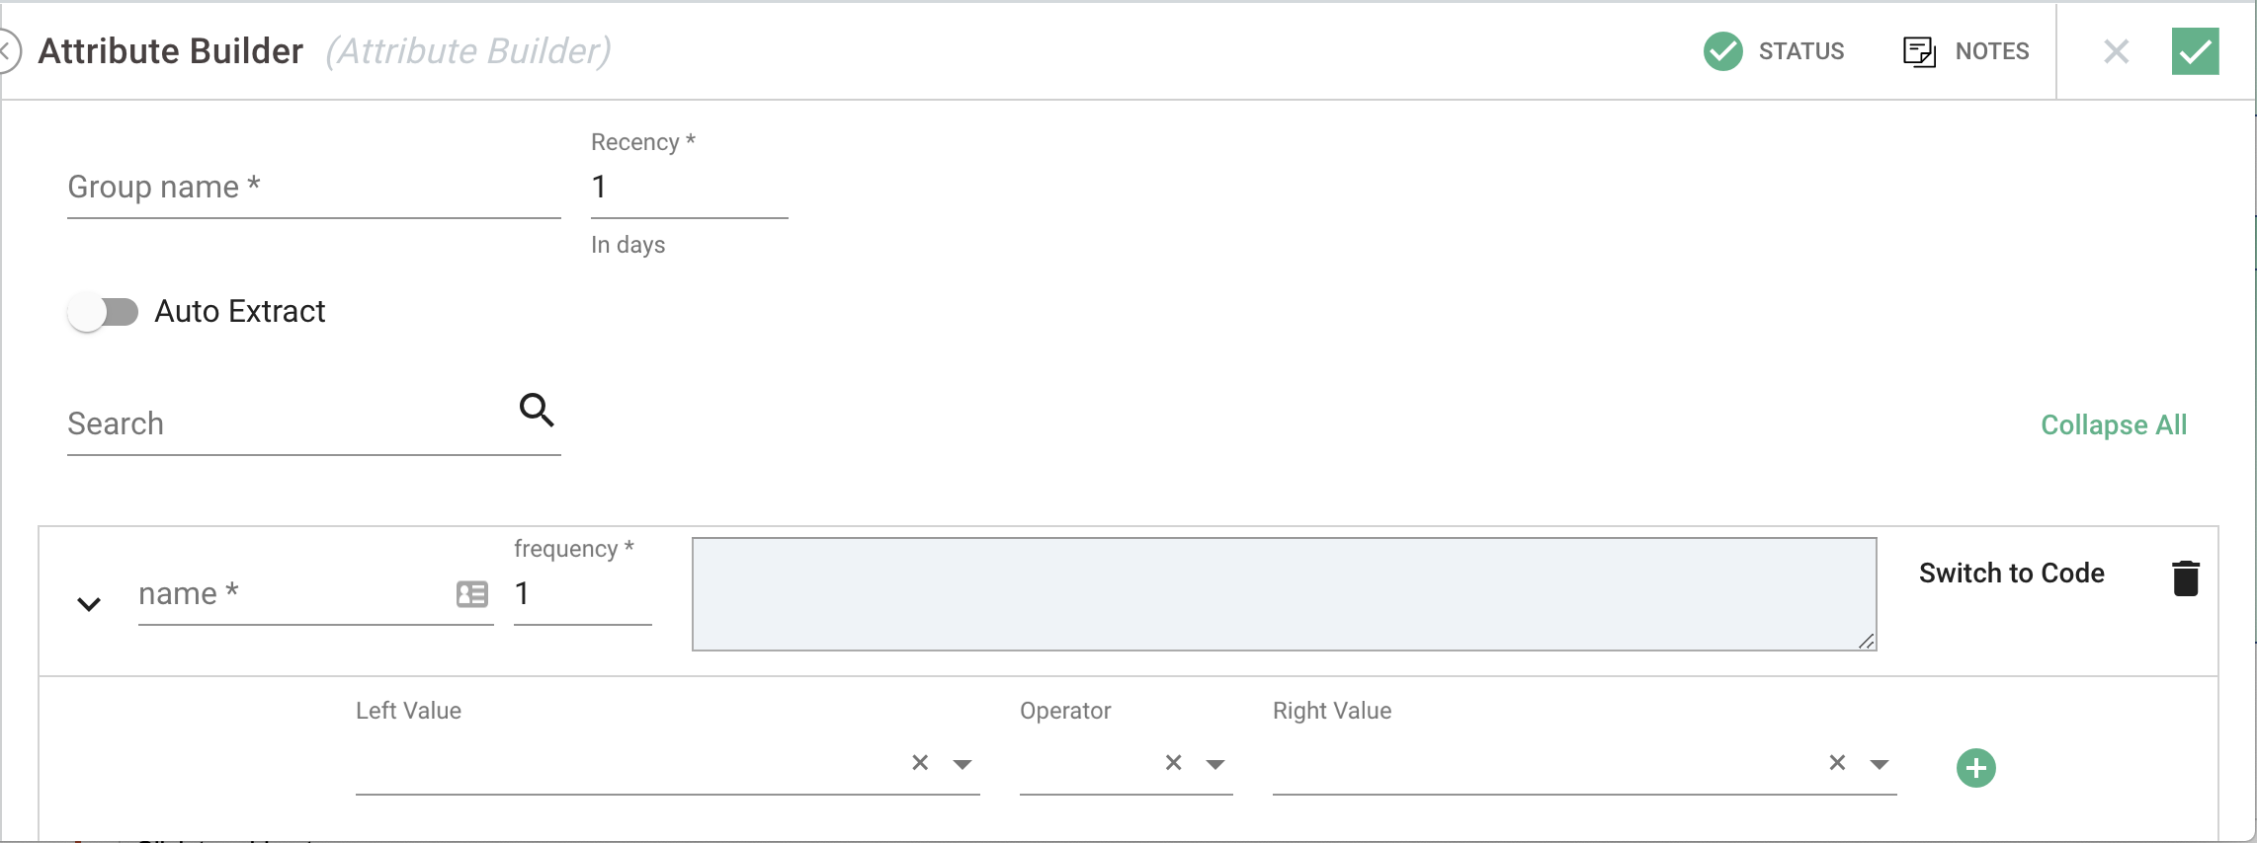Viewport: 2257px width, 843px height.
Task: Clear the Right Value selection
Action: coord(1837,762)
